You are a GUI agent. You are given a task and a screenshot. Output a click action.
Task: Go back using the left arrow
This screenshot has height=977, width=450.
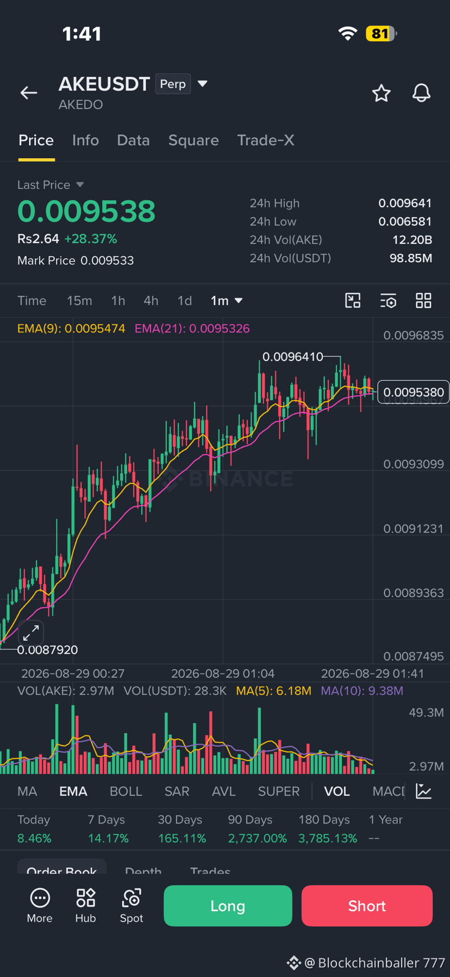(x=29, y=93)
